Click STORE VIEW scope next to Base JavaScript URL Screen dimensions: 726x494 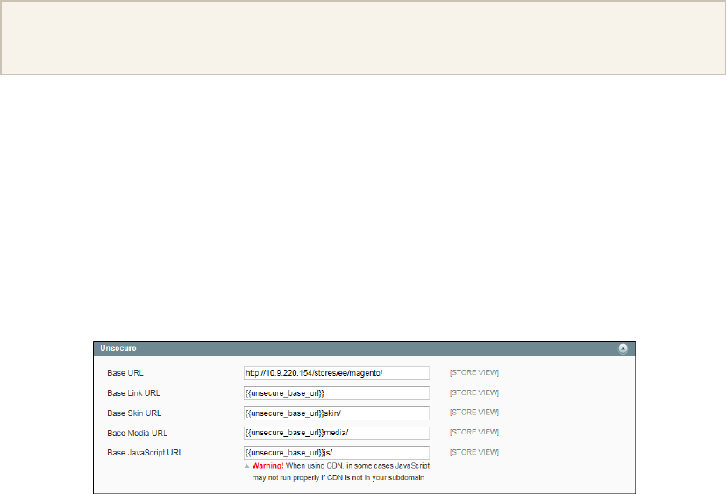tap(474, 452)
